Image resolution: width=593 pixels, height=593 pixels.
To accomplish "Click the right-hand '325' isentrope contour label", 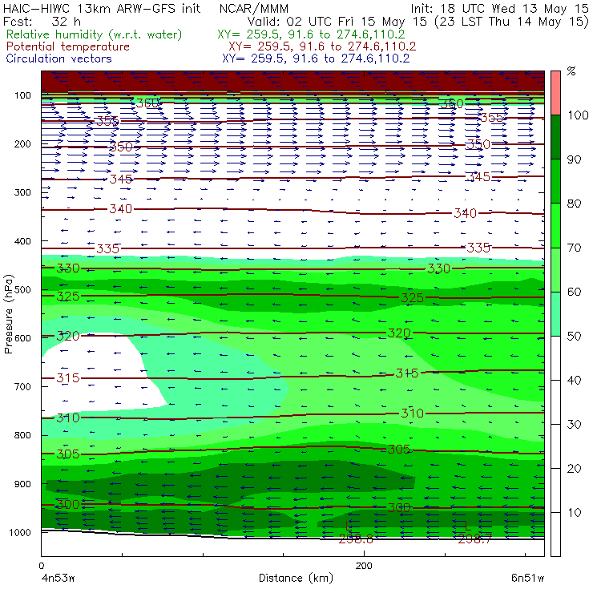I will [x=412, y=297].
